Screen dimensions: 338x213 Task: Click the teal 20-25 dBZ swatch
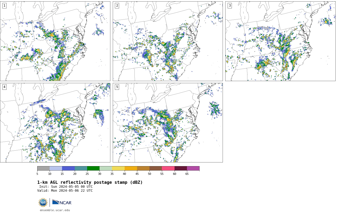[81, 169]
